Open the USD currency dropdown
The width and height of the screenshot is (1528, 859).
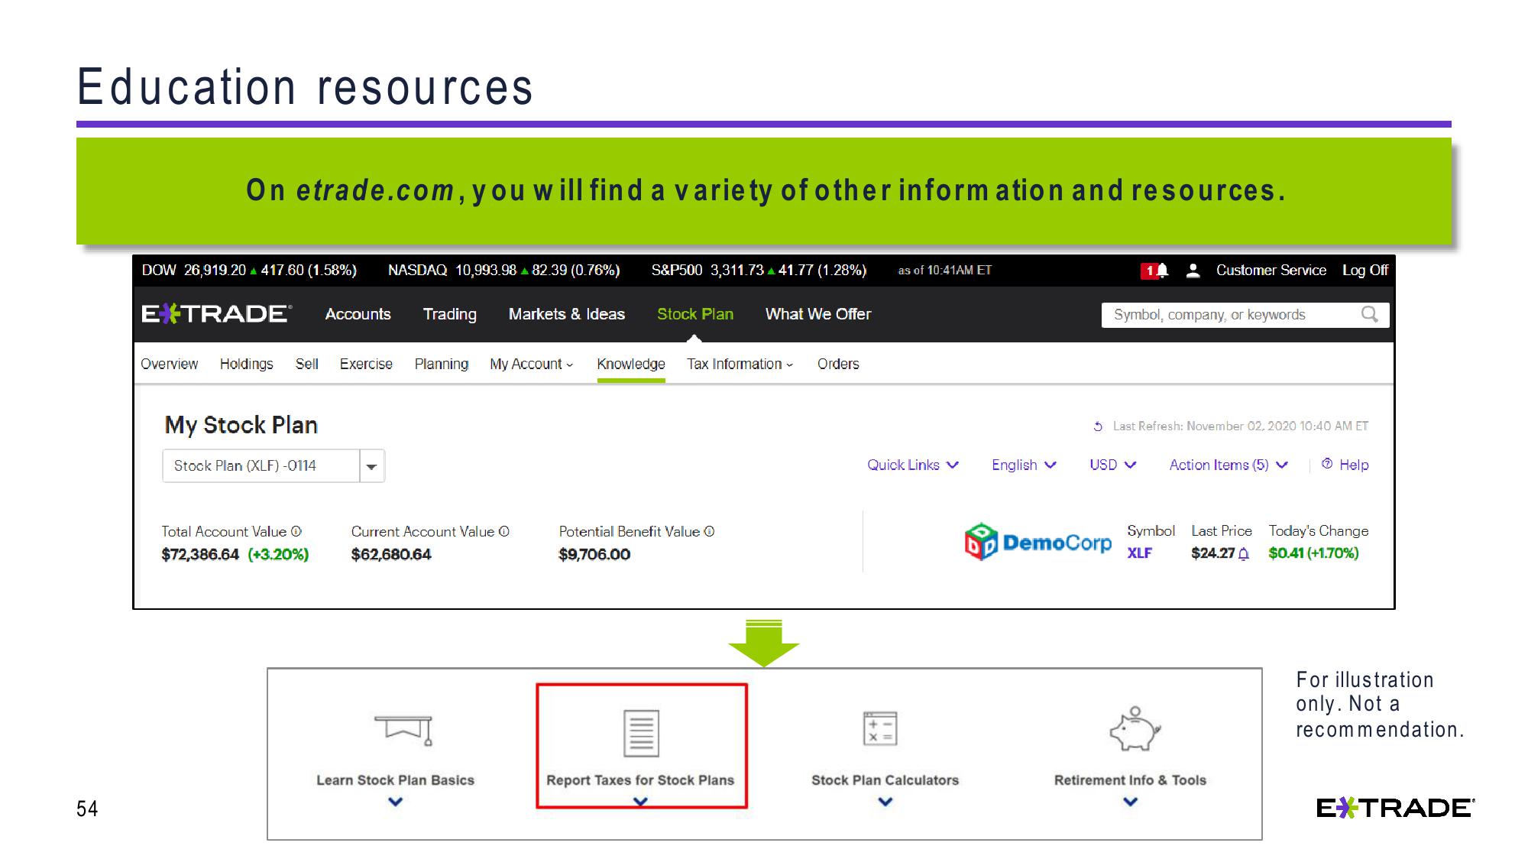pos(1113,465)
